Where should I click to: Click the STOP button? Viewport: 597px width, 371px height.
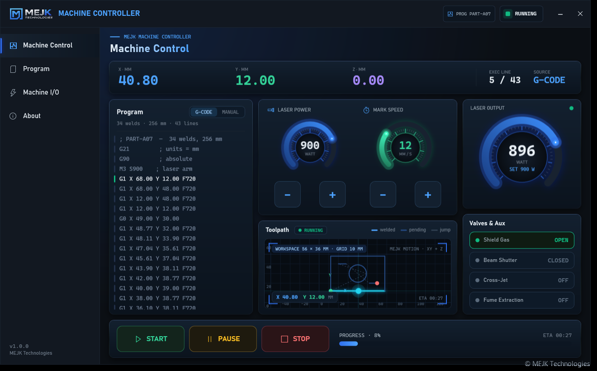[x=295, y=339]
